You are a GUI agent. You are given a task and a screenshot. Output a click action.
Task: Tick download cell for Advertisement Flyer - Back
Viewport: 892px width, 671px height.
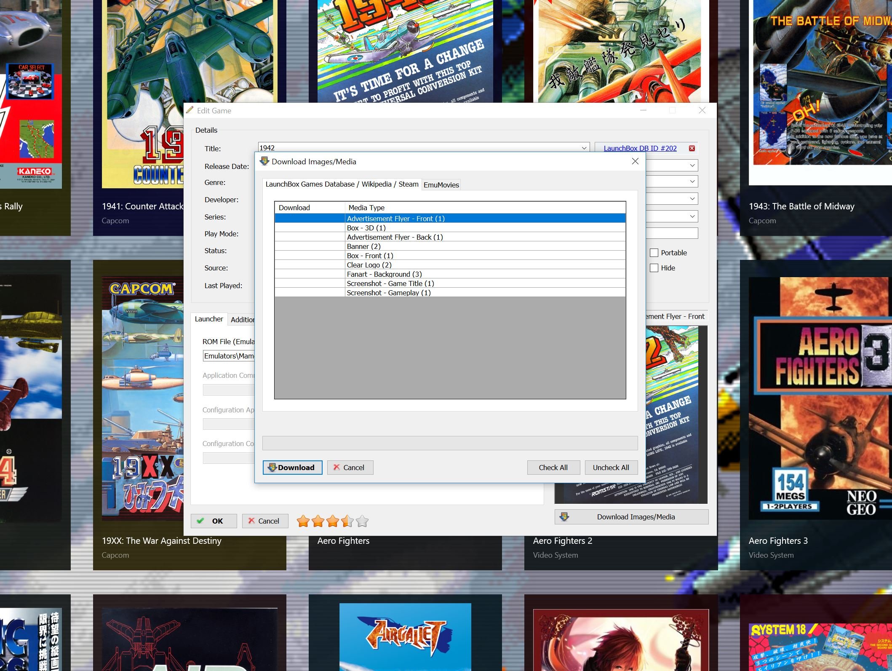pyautogui.click(x=310, y=237)
